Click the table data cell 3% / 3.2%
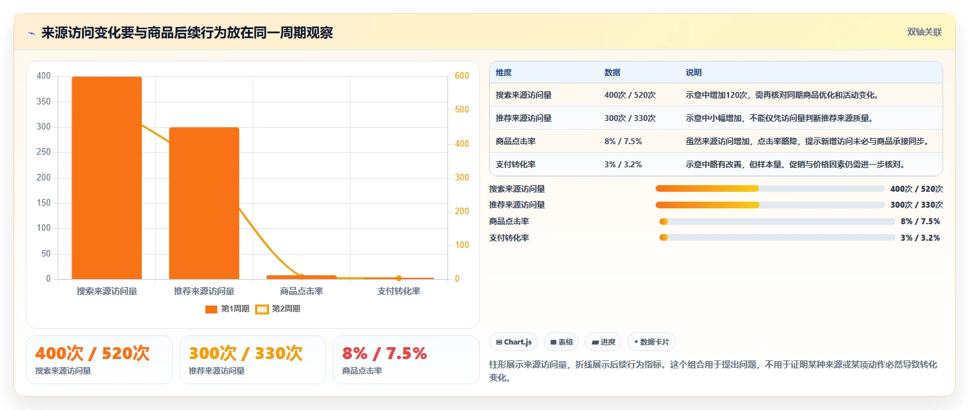 (623, 165)
